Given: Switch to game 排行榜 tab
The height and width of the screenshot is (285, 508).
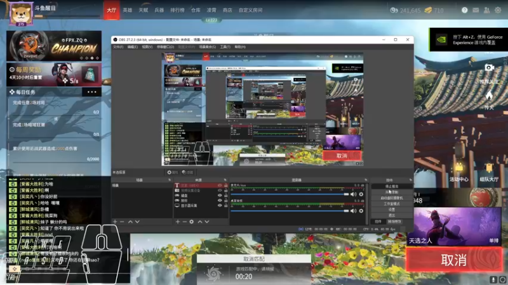Looking at the screenshot, I should pos(177,10).
